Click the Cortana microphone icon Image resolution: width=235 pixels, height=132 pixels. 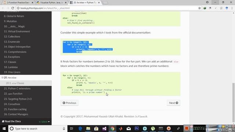point(64,129)
